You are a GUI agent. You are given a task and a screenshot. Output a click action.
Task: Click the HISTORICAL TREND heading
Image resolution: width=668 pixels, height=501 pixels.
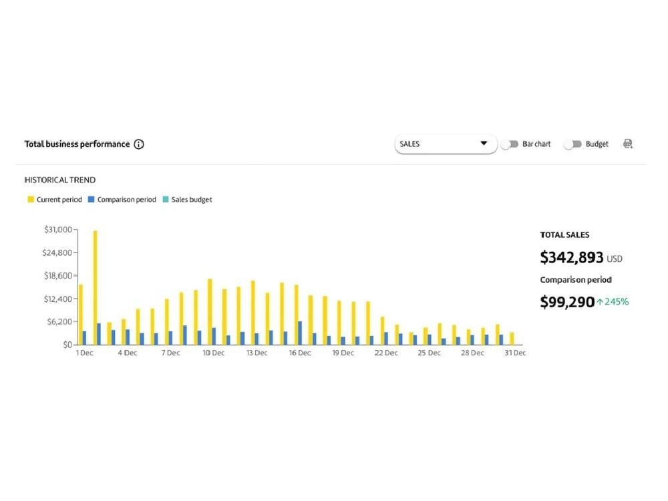(x=60, y=180)
